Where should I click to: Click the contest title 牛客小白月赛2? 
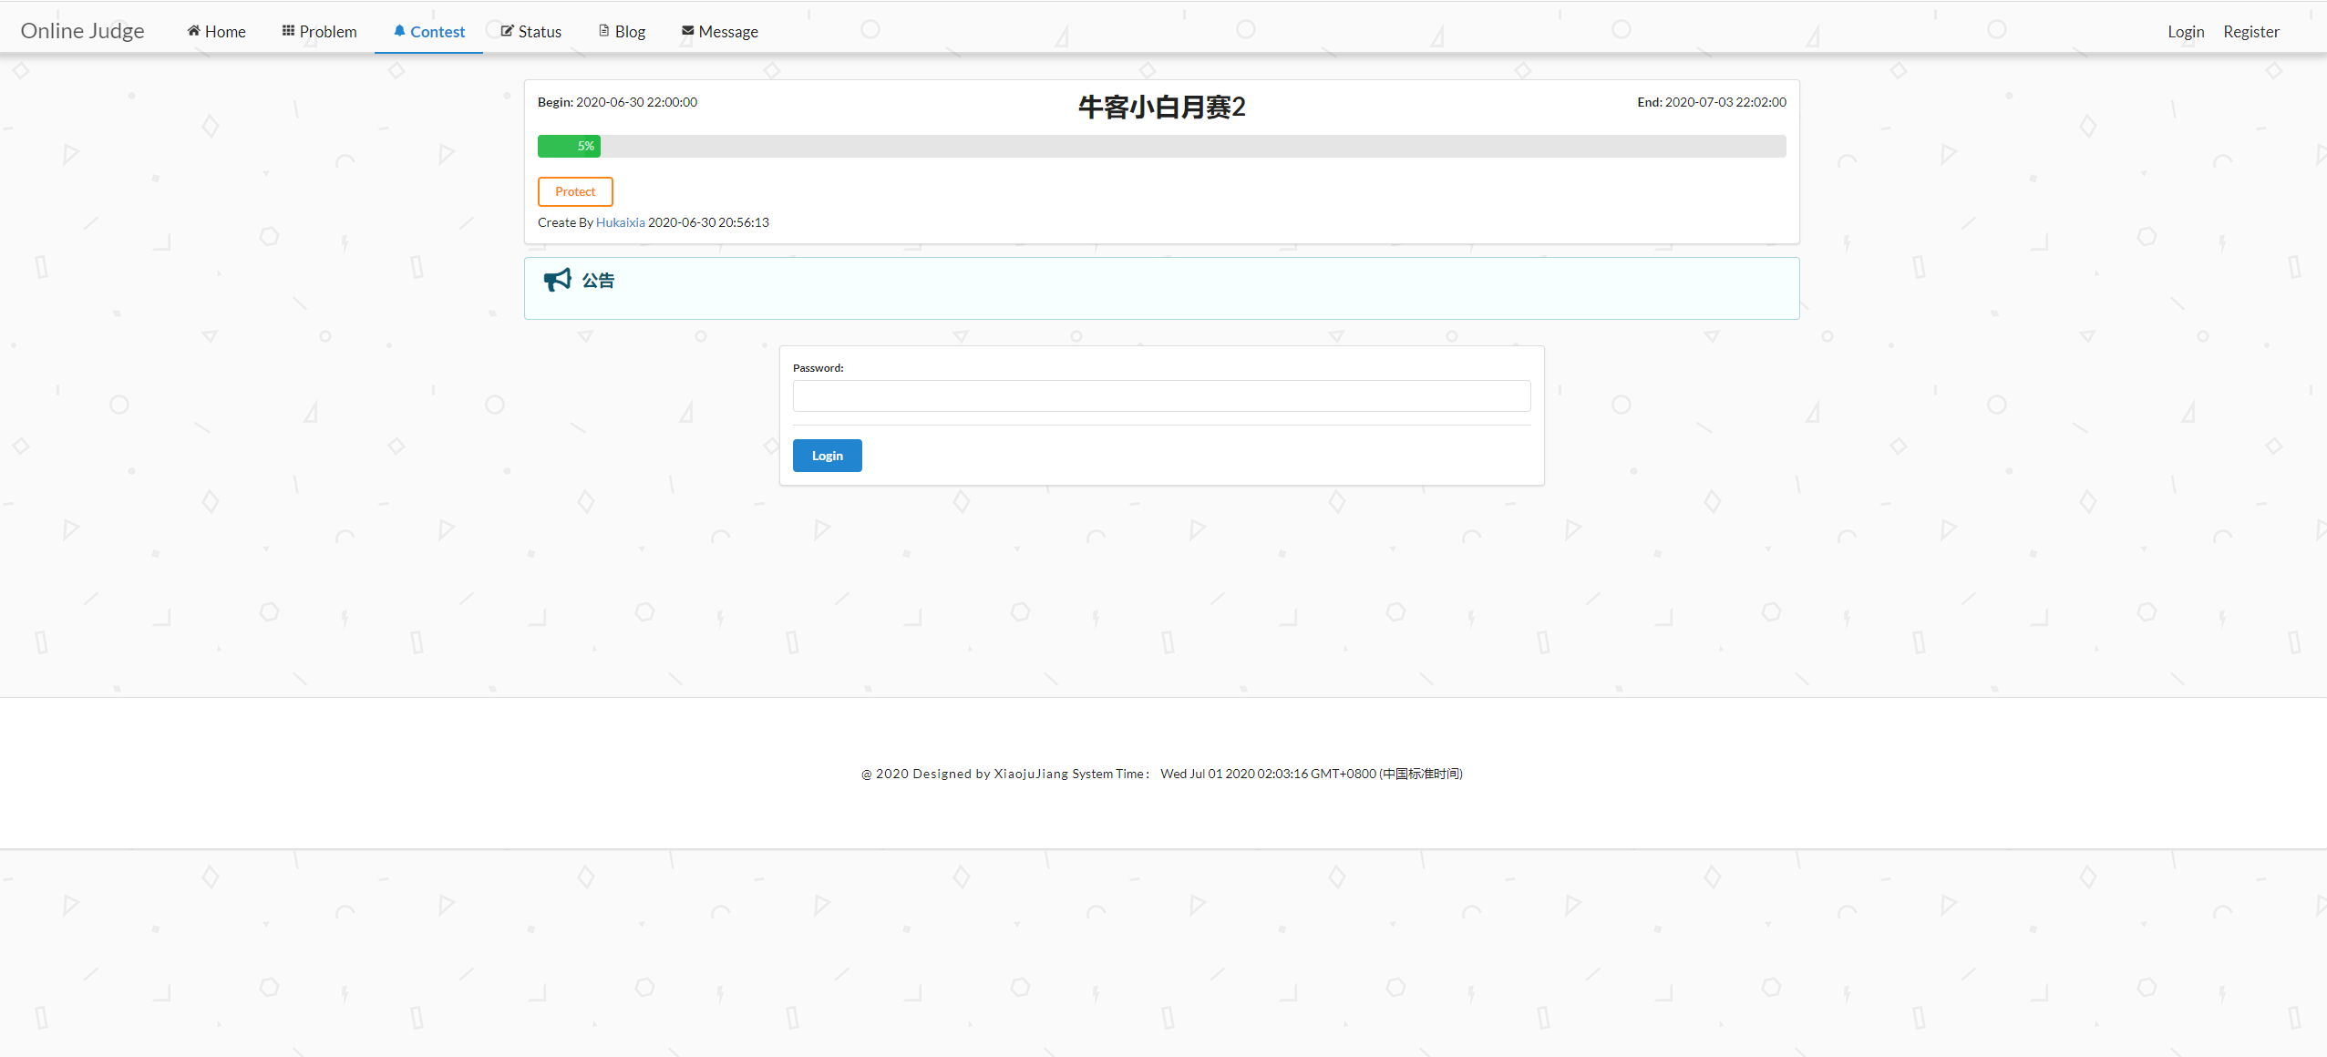(1161, 107)
